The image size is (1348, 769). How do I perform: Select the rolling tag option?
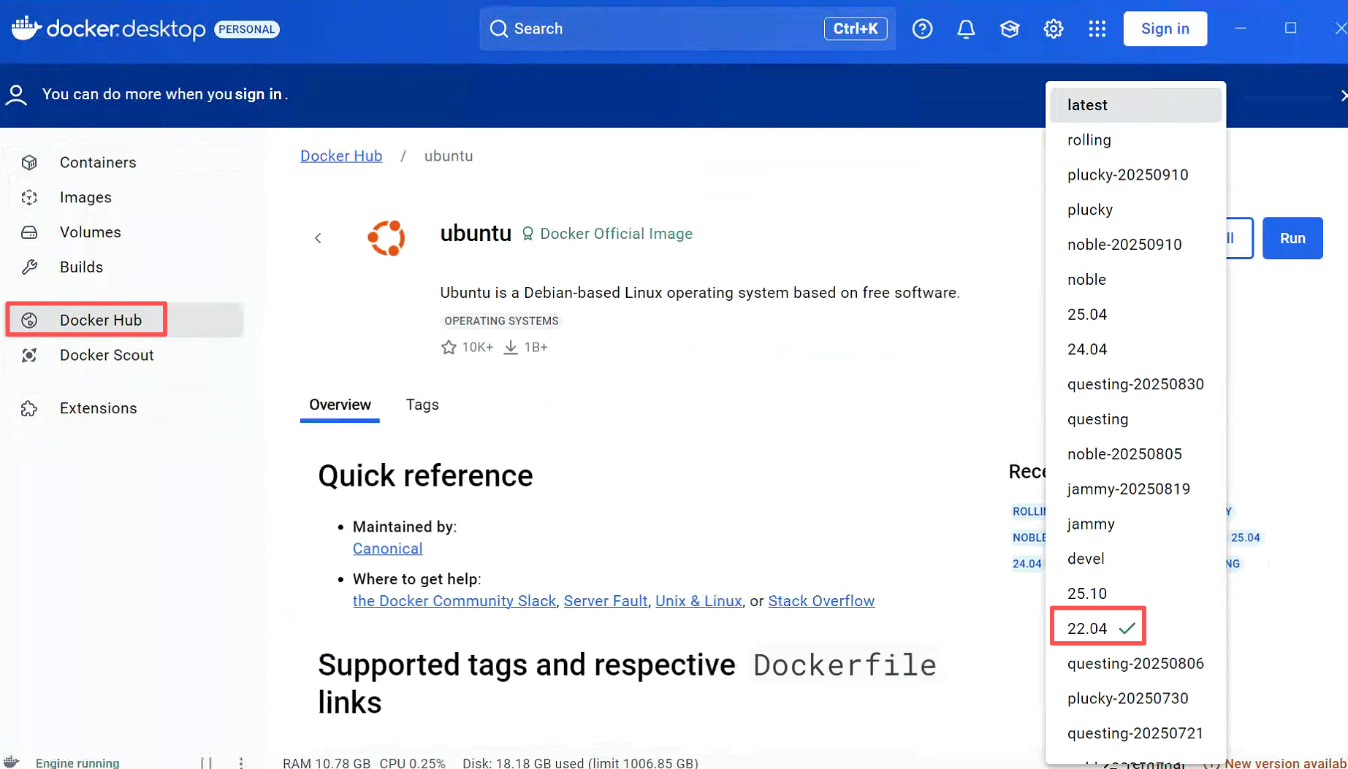pyautogui.click(x=1135, y=140)
